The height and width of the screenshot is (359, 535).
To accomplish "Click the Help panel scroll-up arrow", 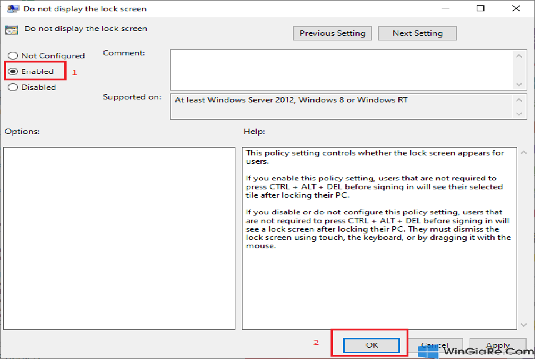I will pos(524,152).
